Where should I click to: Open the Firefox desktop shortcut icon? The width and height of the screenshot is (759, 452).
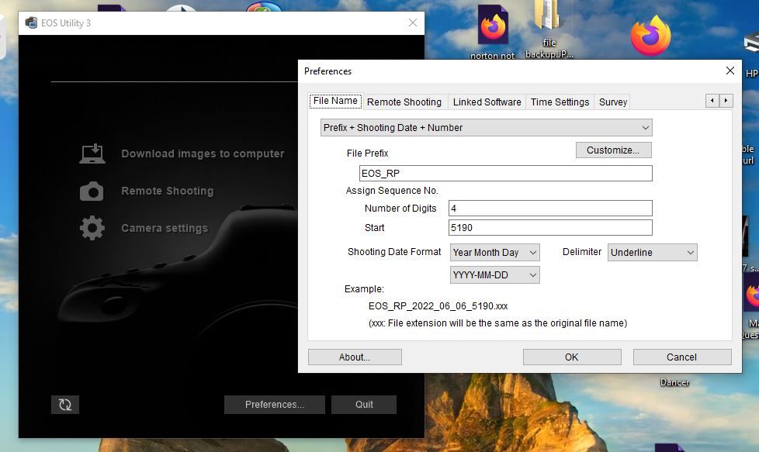(x=650, y=36)
